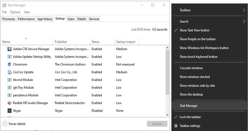Click the Realtek Semiconductor publisher cell

pyautogui.click(x=70, y=103)
